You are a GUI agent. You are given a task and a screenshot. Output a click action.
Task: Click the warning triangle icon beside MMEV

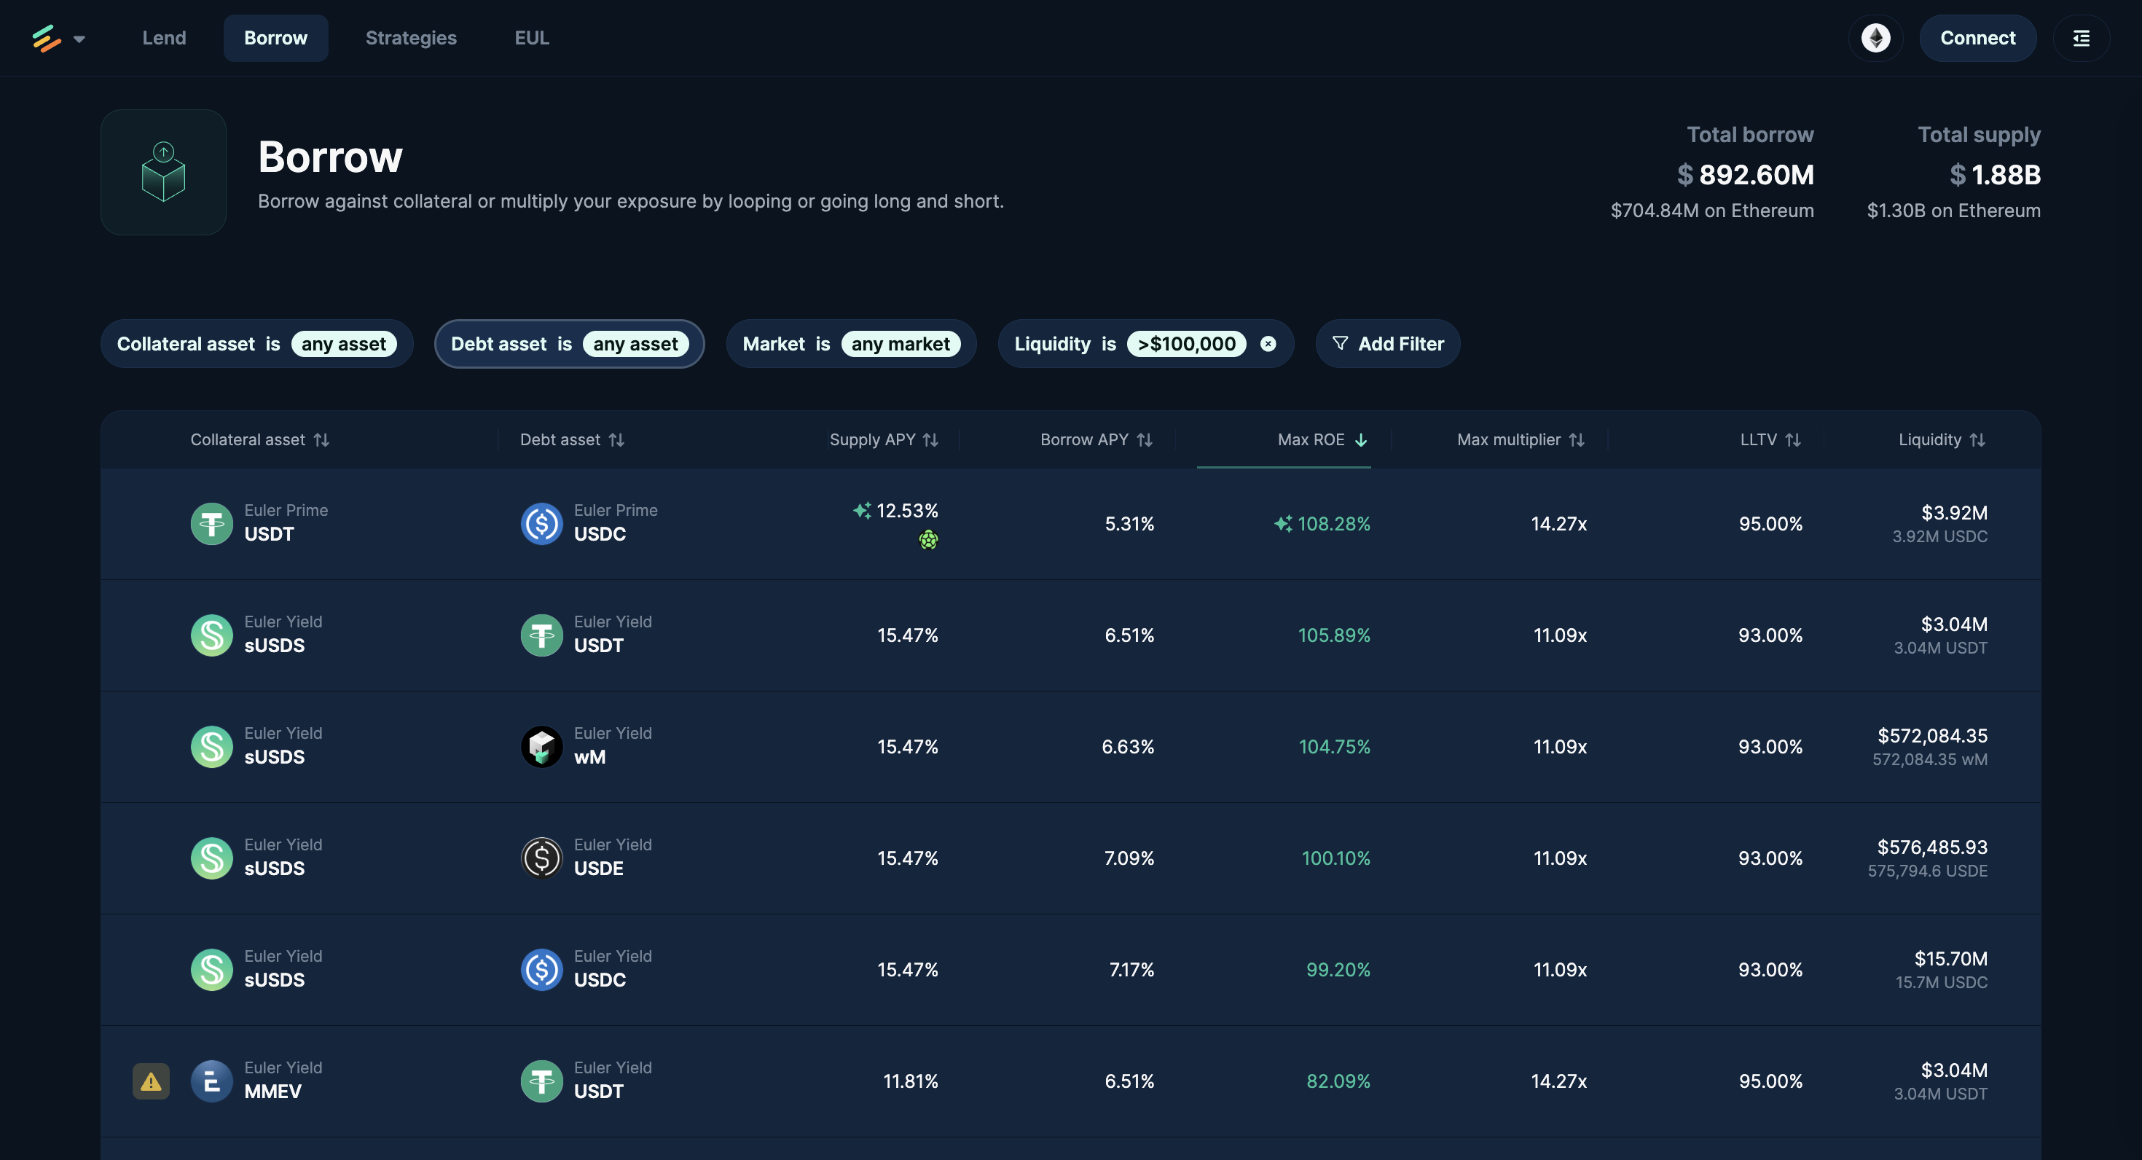click(151, 1081)
